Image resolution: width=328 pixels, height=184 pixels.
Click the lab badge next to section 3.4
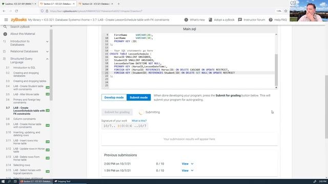click(48, 87)
